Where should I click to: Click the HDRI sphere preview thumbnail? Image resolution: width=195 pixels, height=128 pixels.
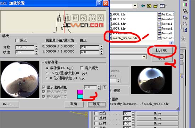tap(20, 80)
